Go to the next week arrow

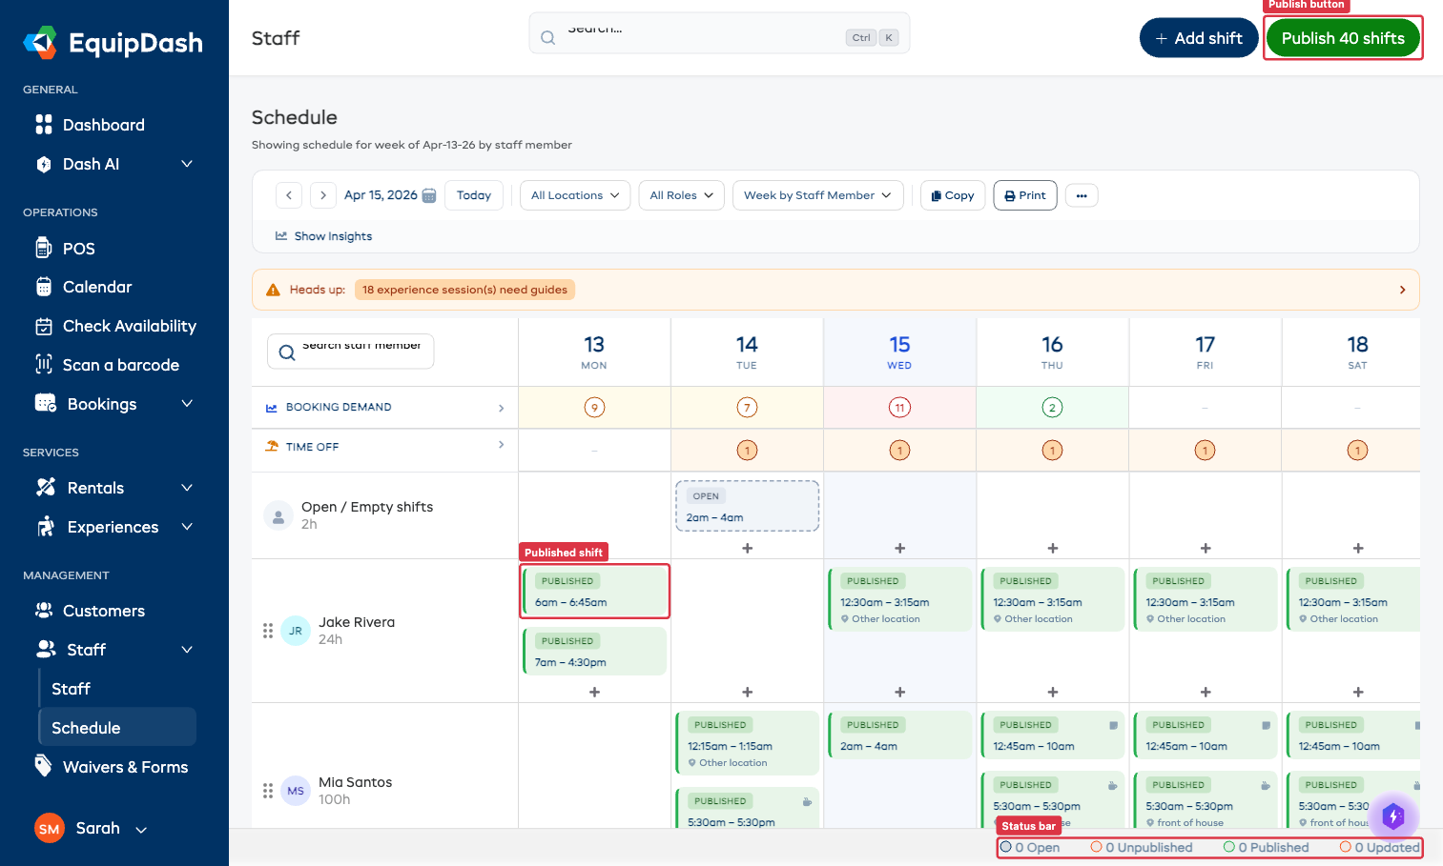(323, 195)
